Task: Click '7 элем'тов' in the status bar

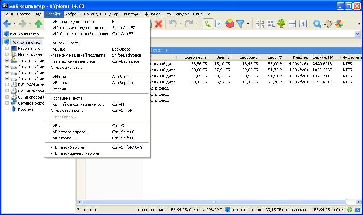Action: (x=86, y=210)
